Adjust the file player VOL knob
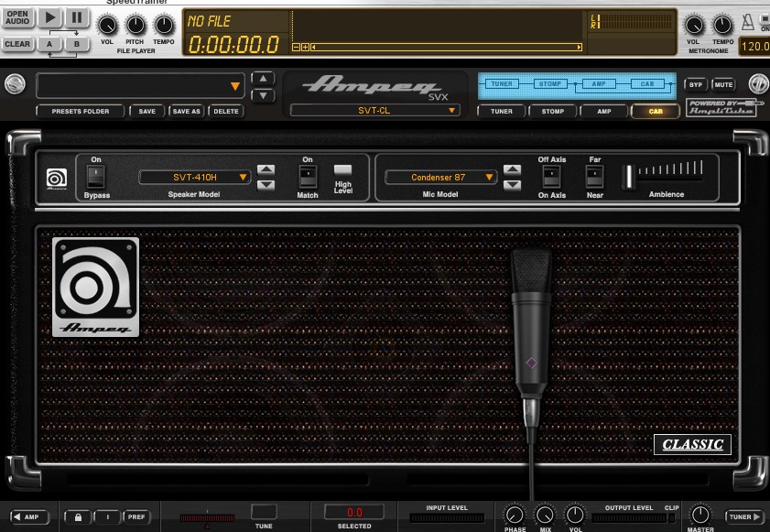Viewport: 770px width, 532px height. pyautogui.click(x=107, y=25)
